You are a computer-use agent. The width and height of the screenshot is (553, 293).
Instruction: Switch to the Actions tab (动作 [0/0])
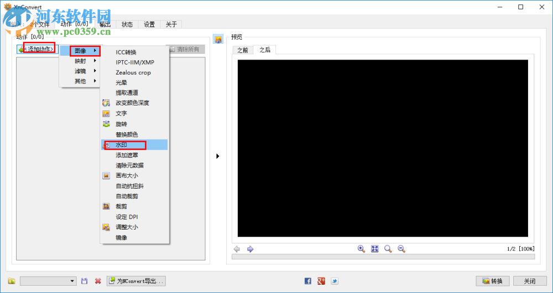(75, 24)
